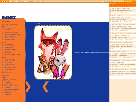Play Amy Winehouse - Me & Mr. Jones
Image resolution: width=136 pixels, height=102 pixels.
pyautogui.click(x=123, y=42)
